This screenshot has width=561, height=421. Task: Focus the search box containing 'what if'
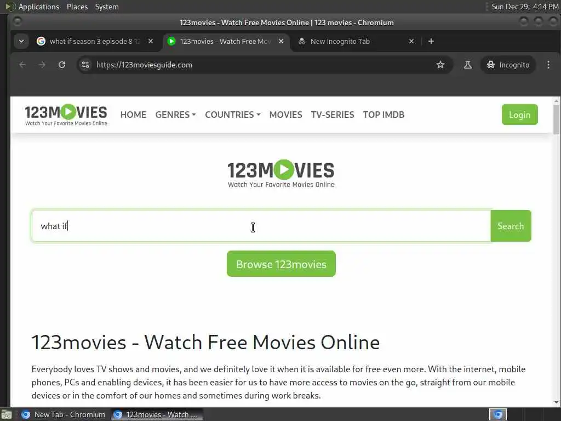(261, 226)
